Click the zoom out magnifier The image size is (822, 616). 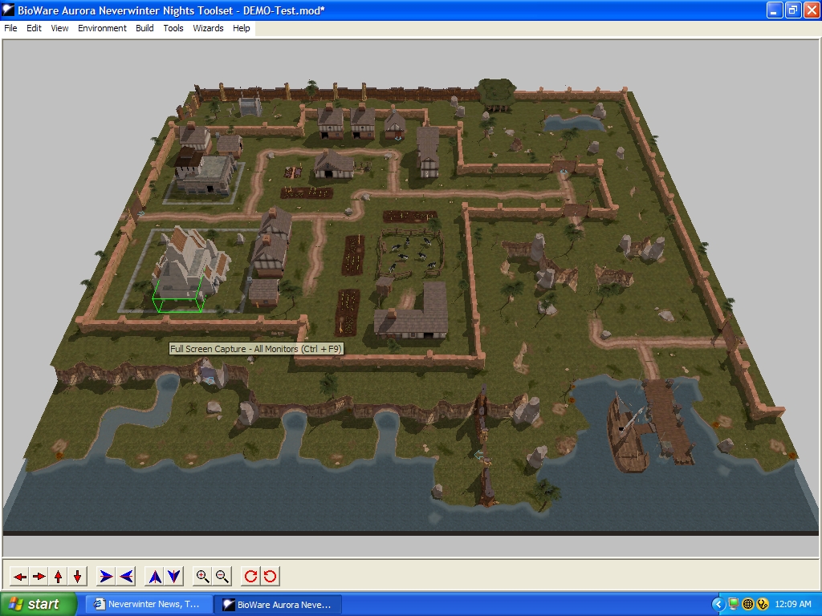[222, 576]
